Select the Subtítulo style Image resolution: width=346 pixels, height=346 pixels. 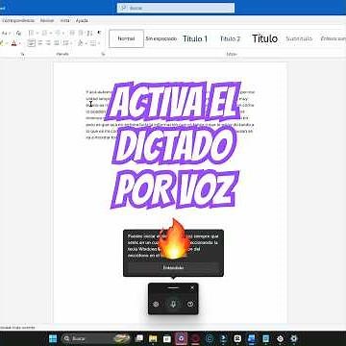click(x=299, y=38)
